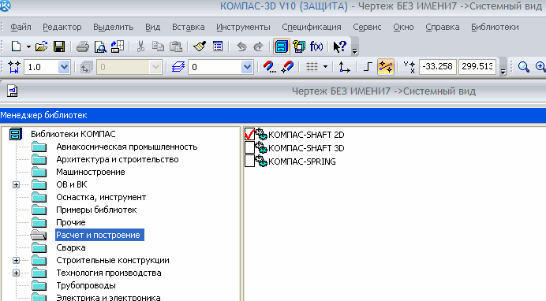The height and width of the screenshot is (301, 546).
Task: Open the layers manager icon
Action: [x=178, y=67]
